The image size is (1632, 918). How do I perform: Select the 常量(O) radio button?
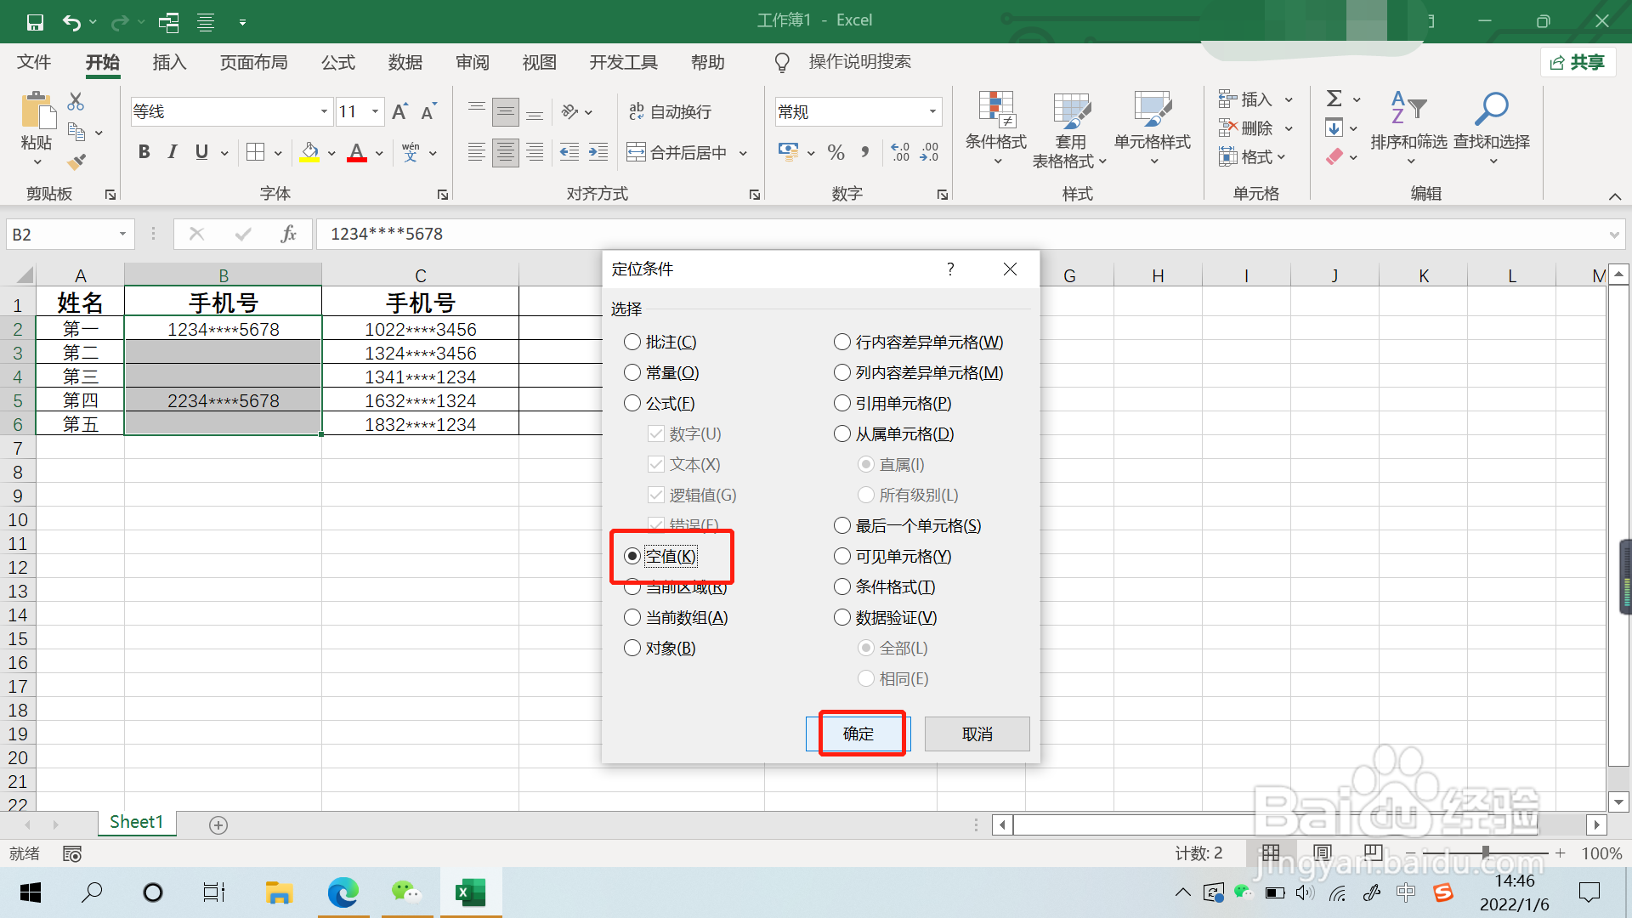pos(632,372)
